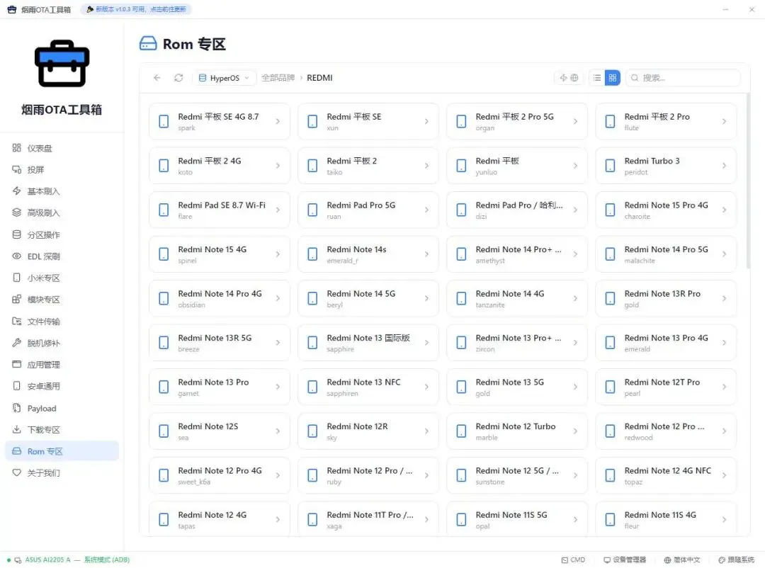This screenshot has height=568, width=765.
Task: Click device icon of Redmi Note 12 Turbo
Action: pyautogui.click(x=462, y=431)
